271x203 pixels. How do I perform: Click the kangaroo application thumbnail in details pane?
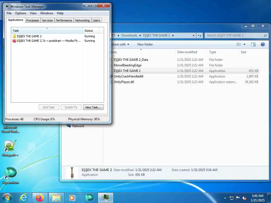pos(72,172)
